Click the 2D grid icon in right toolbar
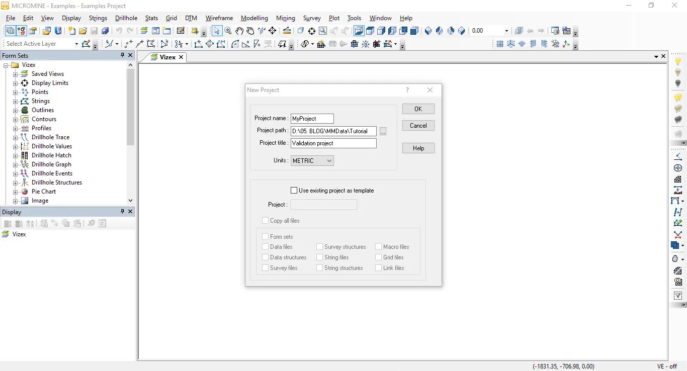Viewport: 687px width, 371px height. click(x=500, y=44)
